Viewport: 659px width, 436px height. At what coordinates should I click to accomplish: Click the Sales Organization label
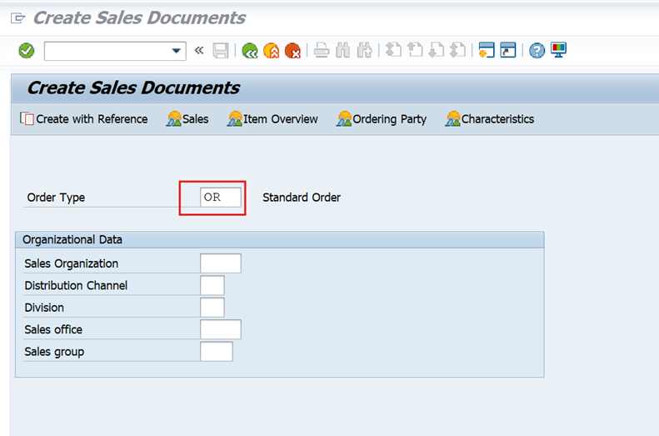pyautogui.click(x=71, y=263)
